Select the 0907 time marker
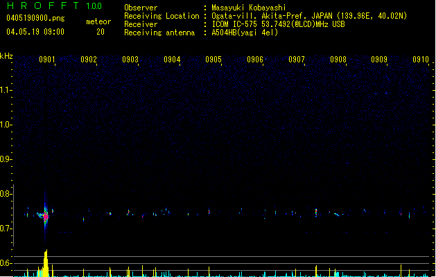The height and width of the screenshot is (277, 436). 297,59
